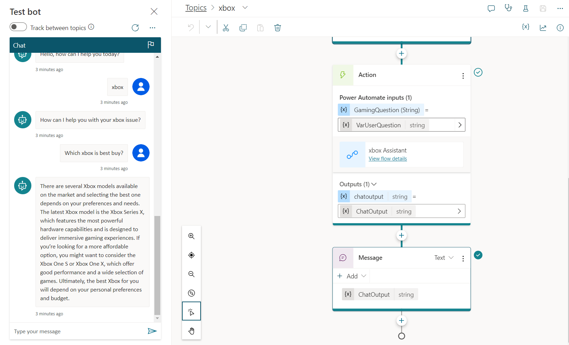Open the Message node Text type dropdown
This screenshot has height=345, width=569.
pos(444,258)
